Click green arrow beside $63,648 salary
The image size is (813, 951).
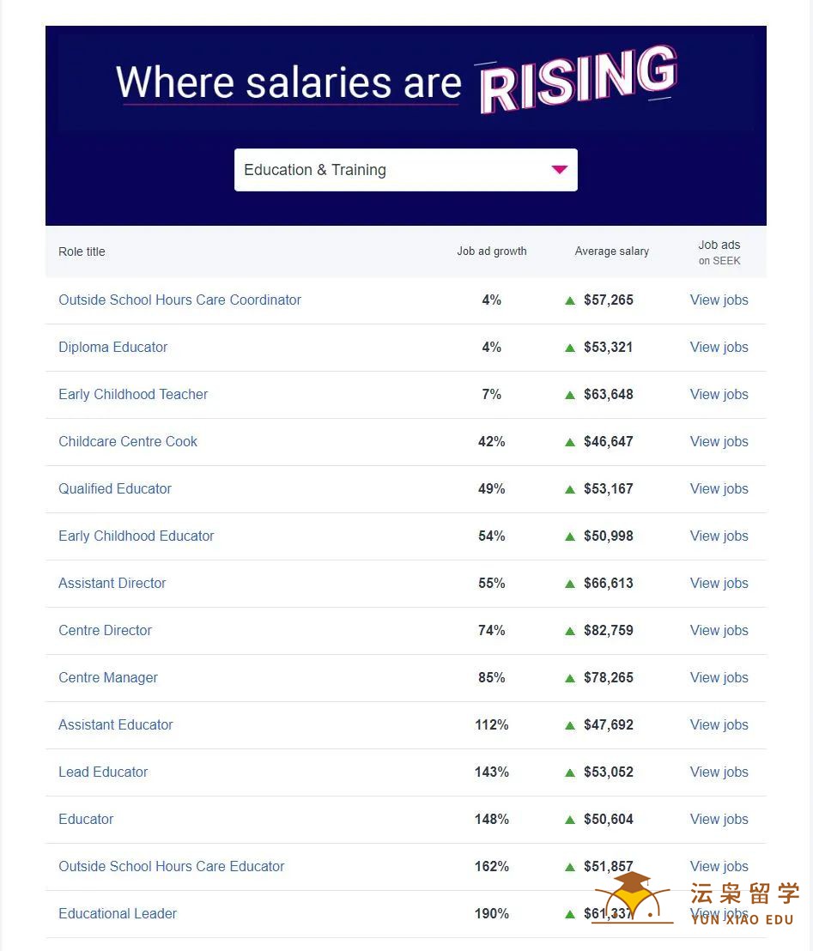point(570,395)
